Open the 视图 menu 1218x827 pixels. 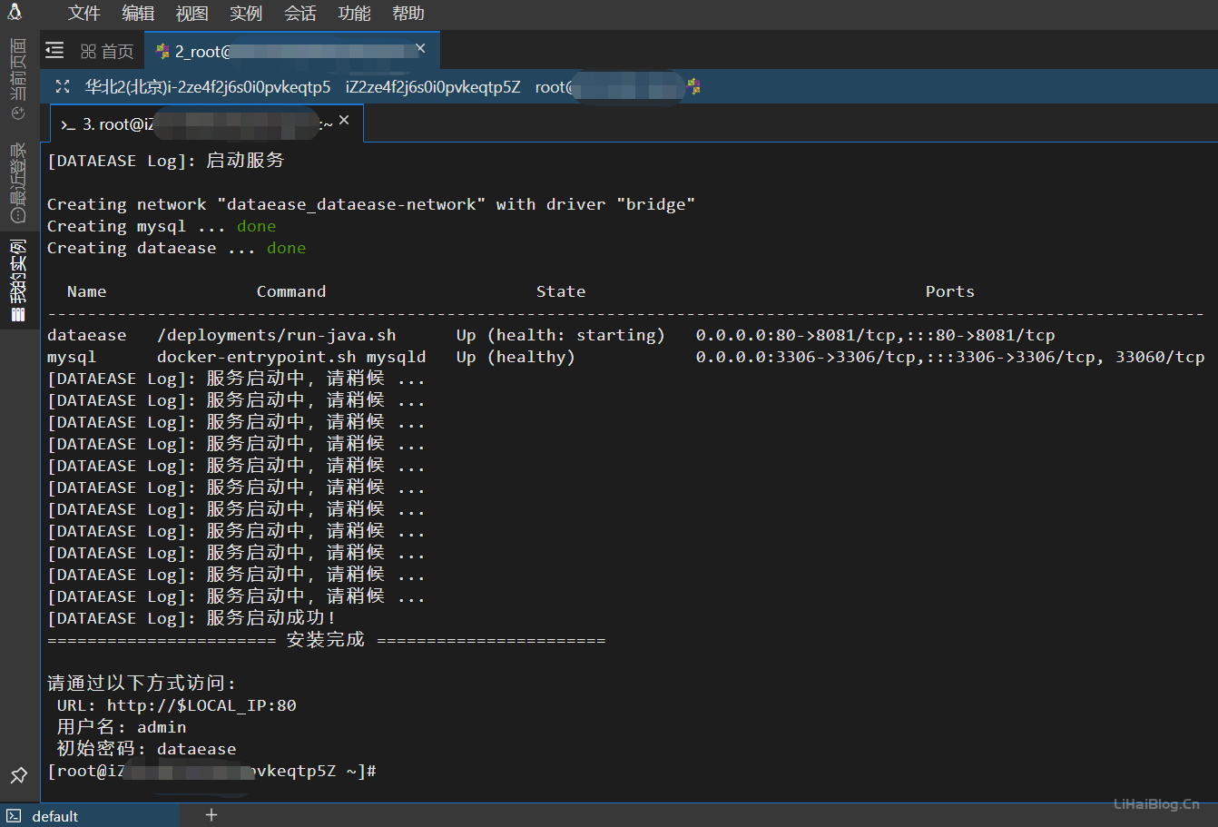click(x=192, y=14)
